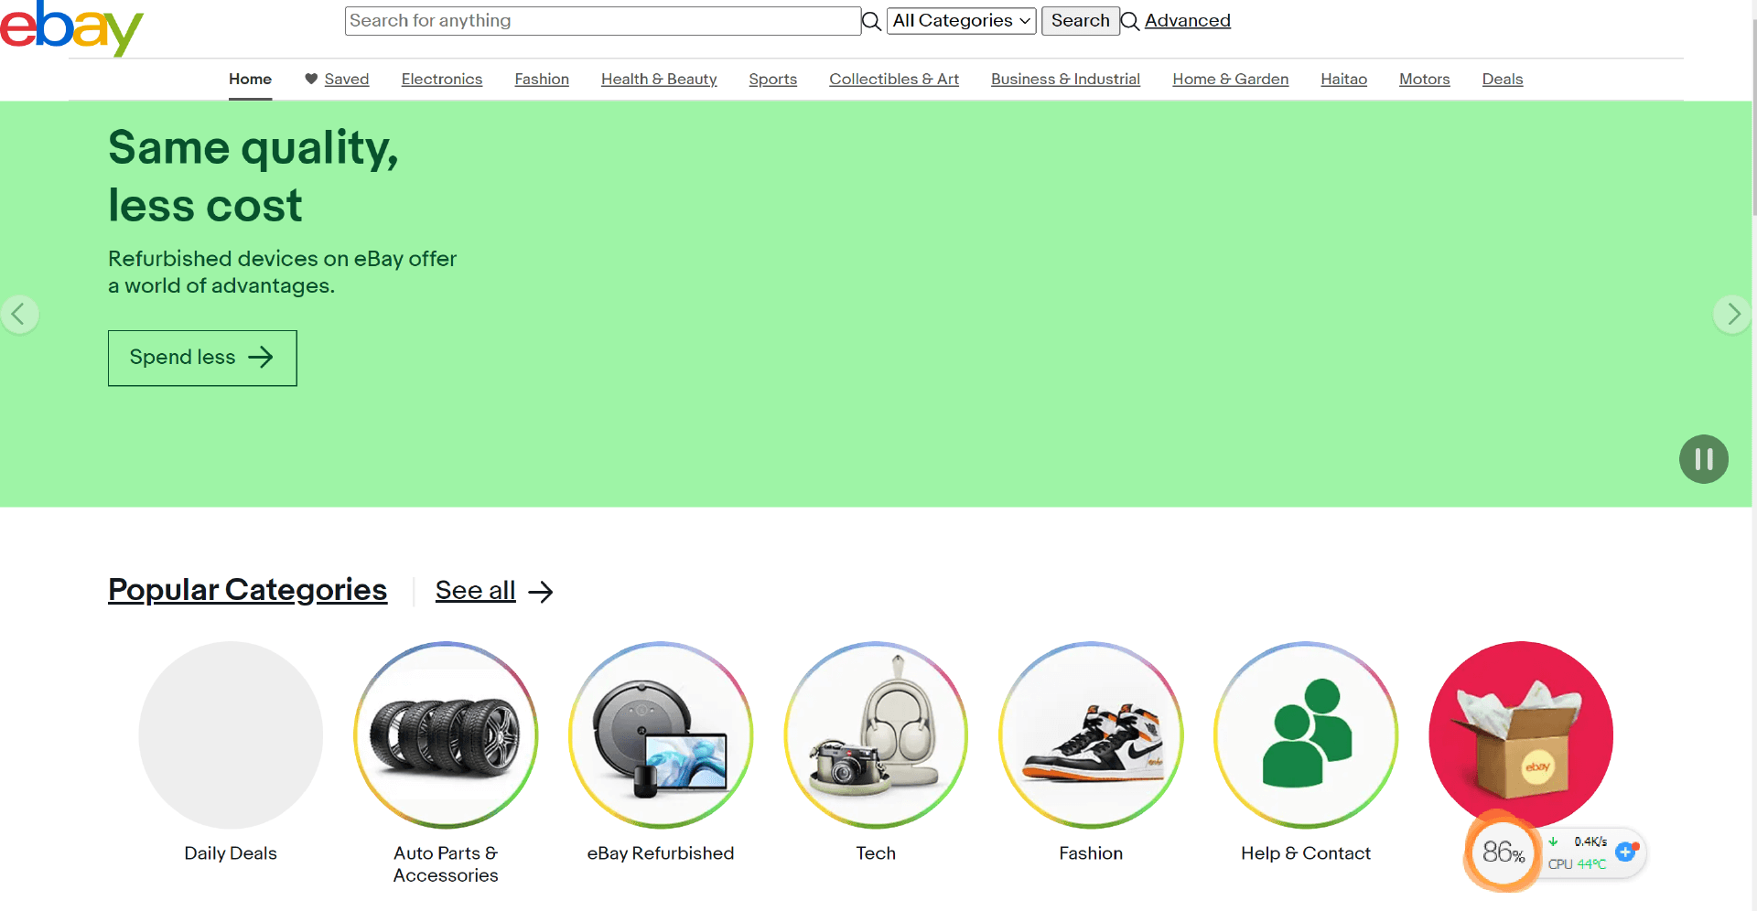Open the Home & Garden menu item
This screenshot has width=1757, height=911.
point(1231,79)
